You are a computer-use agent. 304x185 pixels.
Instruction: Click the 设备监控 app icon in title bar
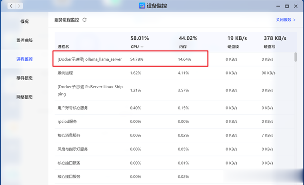click(x=142, y=6)
